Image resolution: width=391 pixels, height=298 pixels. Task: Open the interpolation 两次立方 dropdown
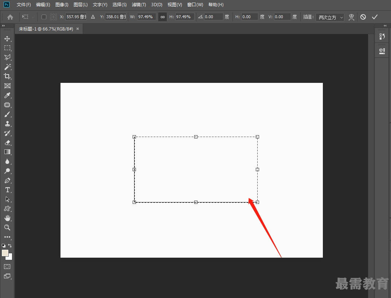pos(330,17)
